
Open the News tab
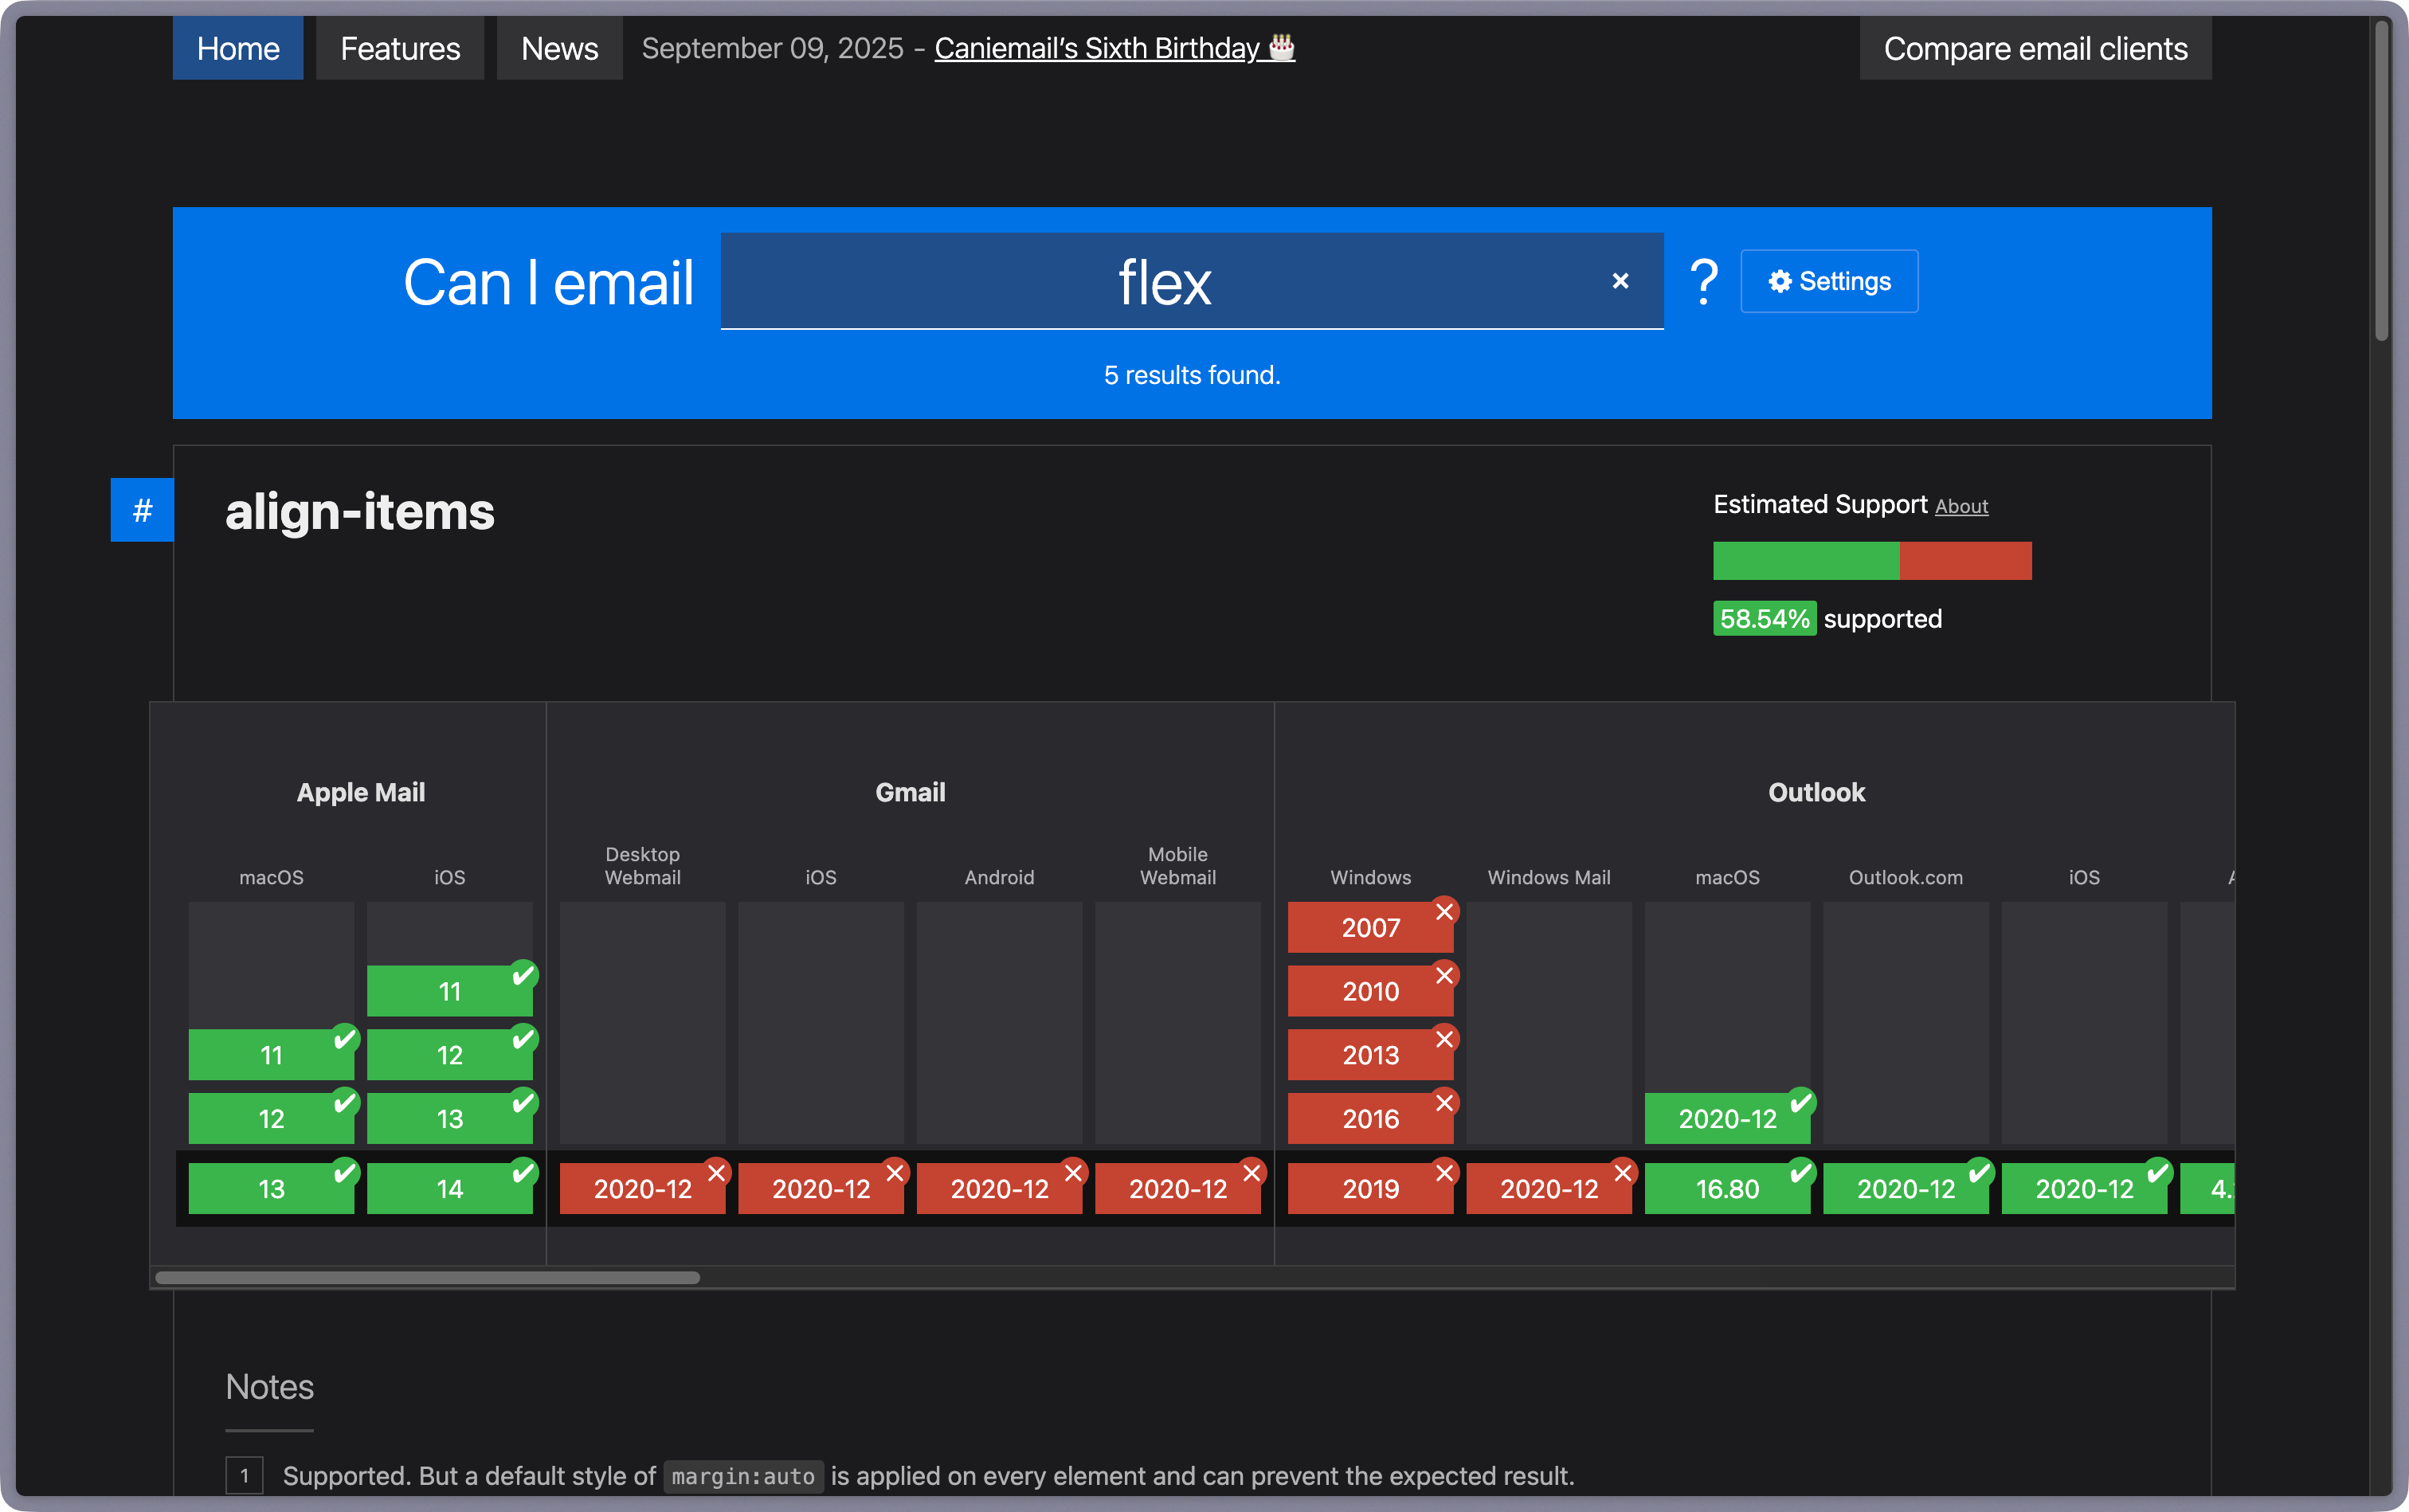tap(559, 48)
